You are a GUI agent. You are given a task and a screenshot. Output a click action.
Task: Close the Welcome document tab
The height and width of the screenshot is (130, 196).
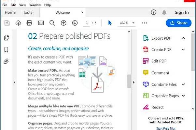[x=82, y=12]
